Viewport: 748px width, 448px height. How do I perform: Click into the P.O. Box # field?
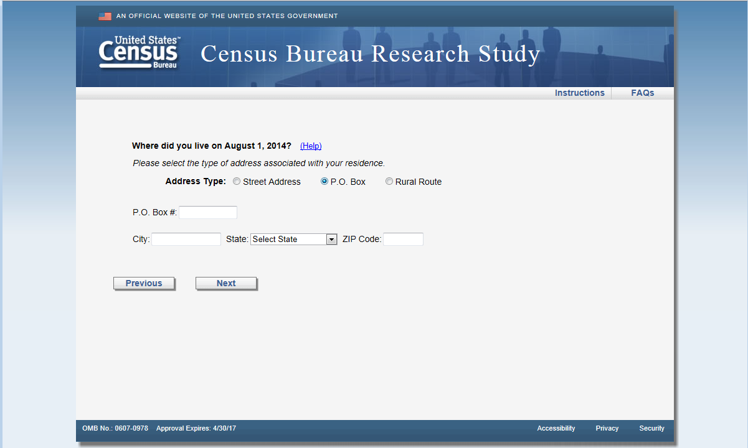[208, 212]
